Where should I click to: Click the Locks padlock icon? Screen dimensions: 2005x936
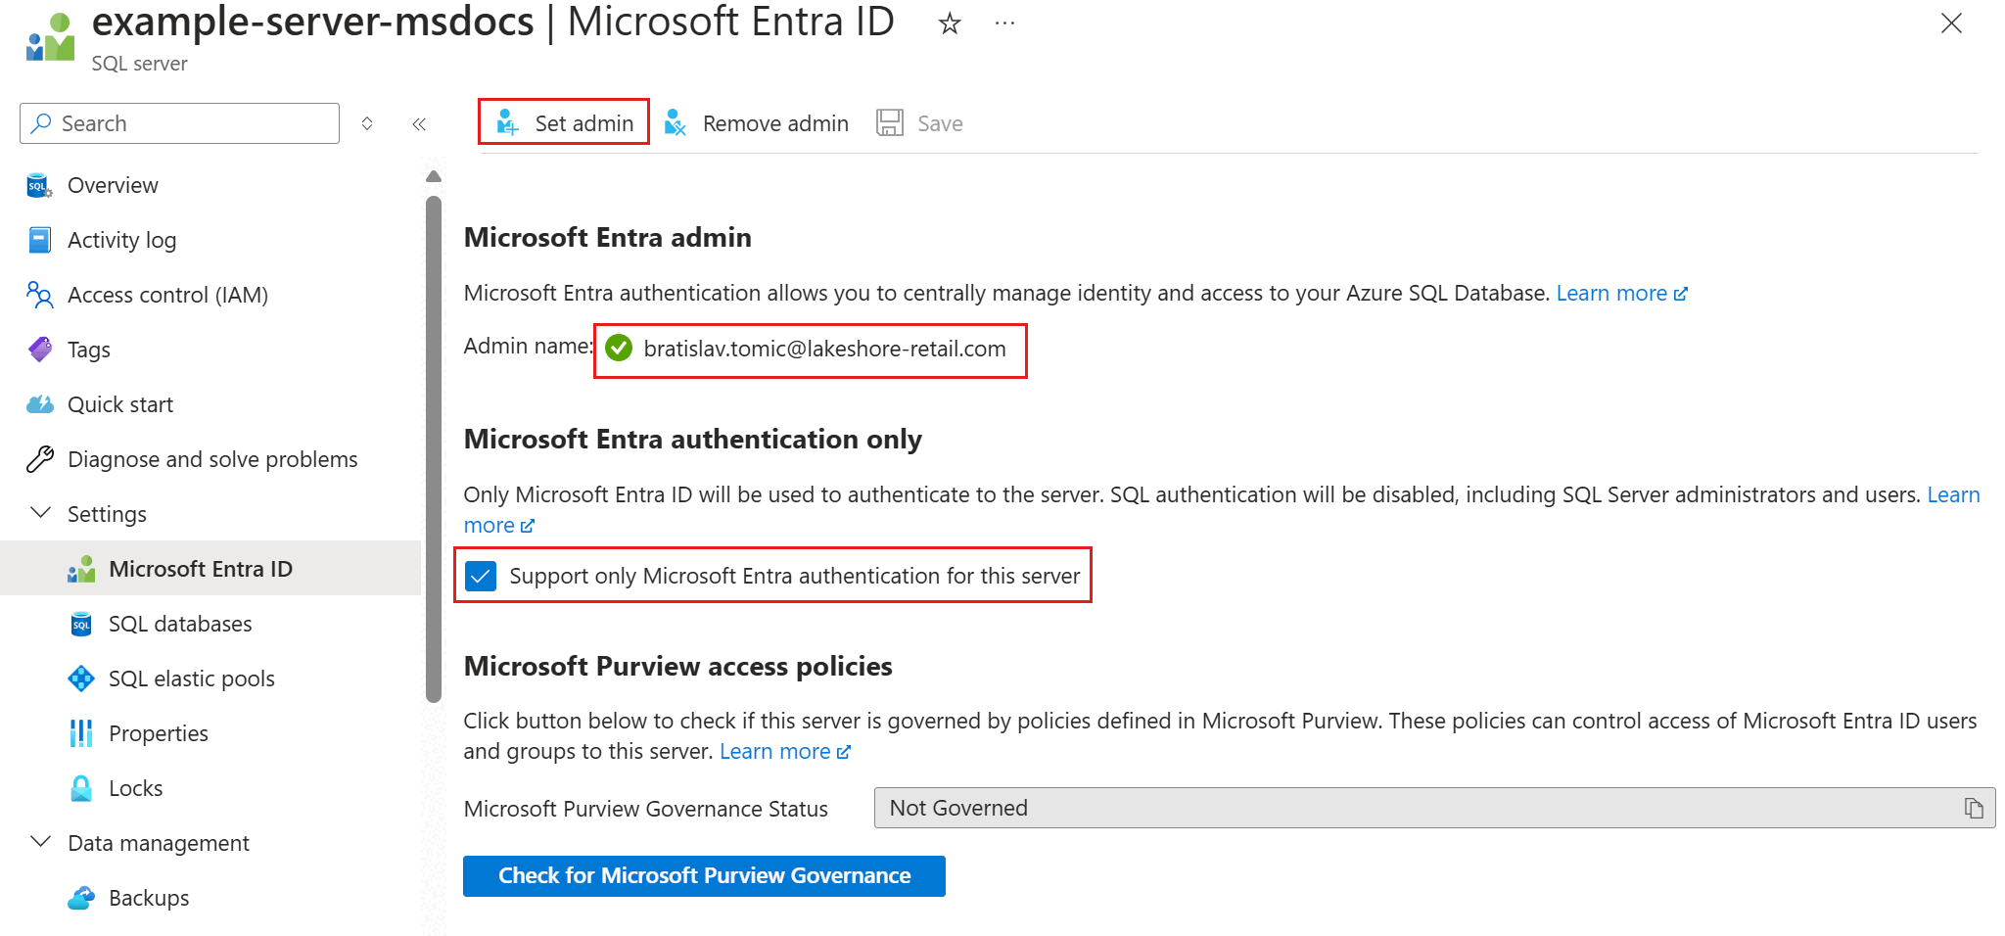coord(81,788)
